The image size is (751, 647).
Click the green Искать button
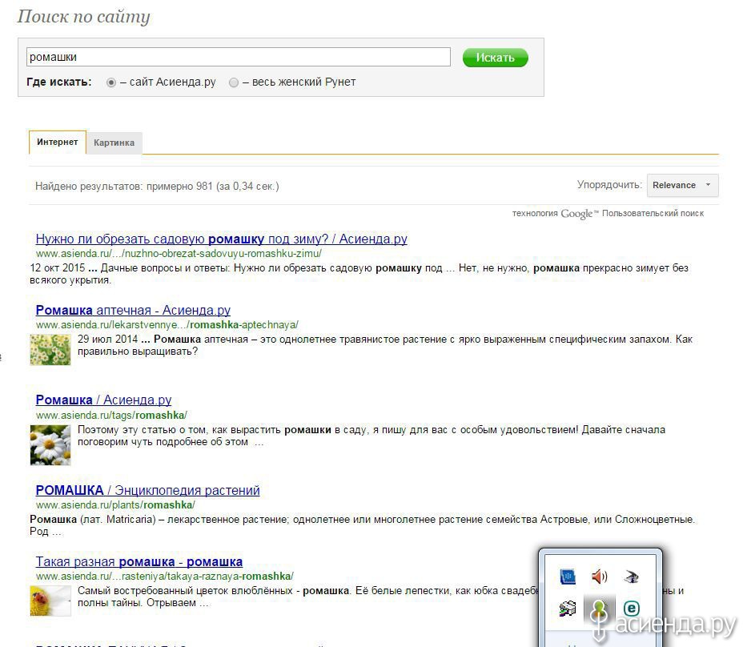coord(496,58)
